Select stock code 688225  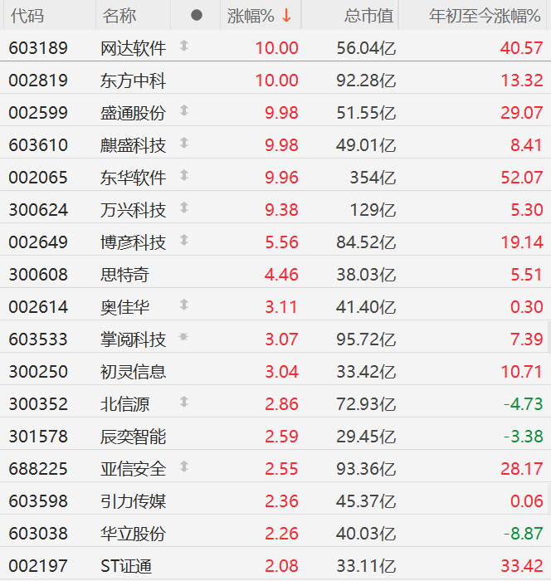tap(38, 469)
